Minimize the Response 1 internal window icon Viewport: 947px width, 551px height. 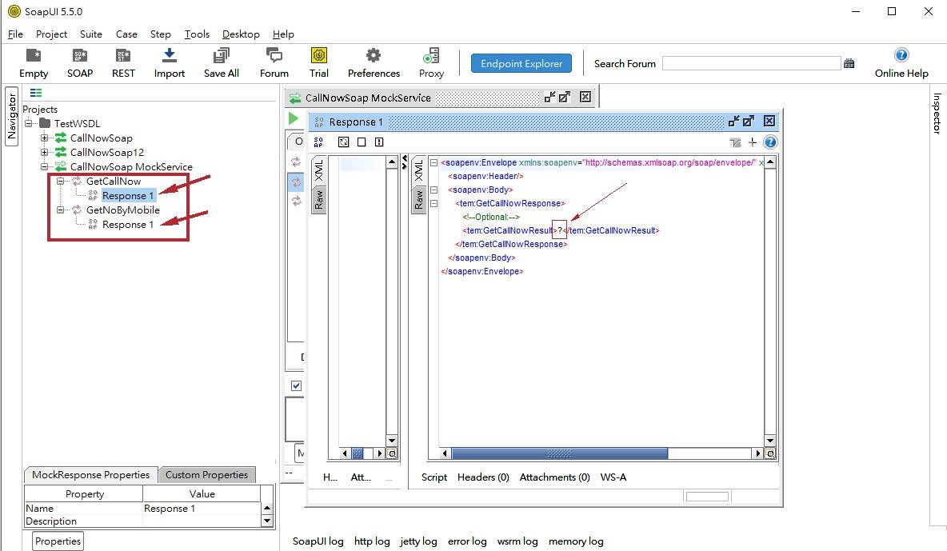tap(733, 122)
